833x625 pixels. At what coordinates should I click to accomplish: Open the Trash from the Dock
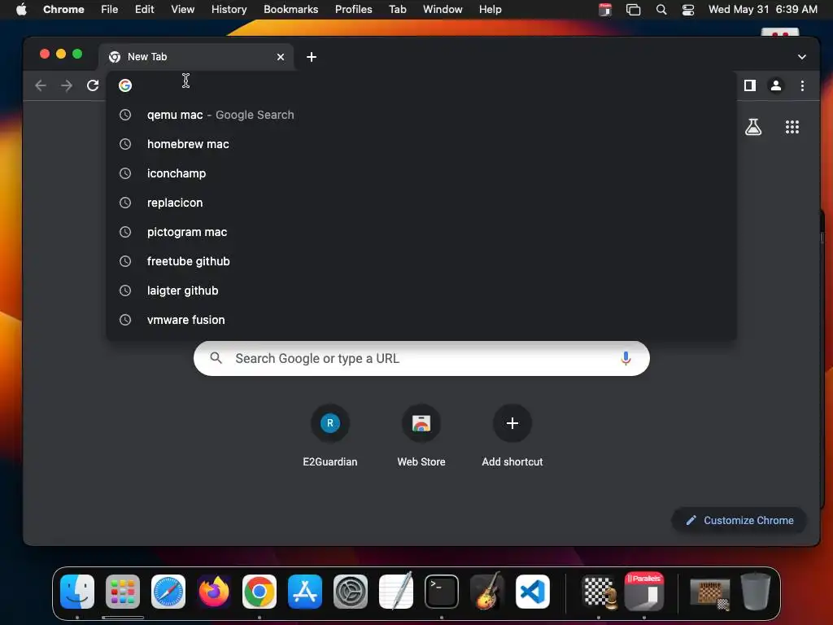coord(756,592)
